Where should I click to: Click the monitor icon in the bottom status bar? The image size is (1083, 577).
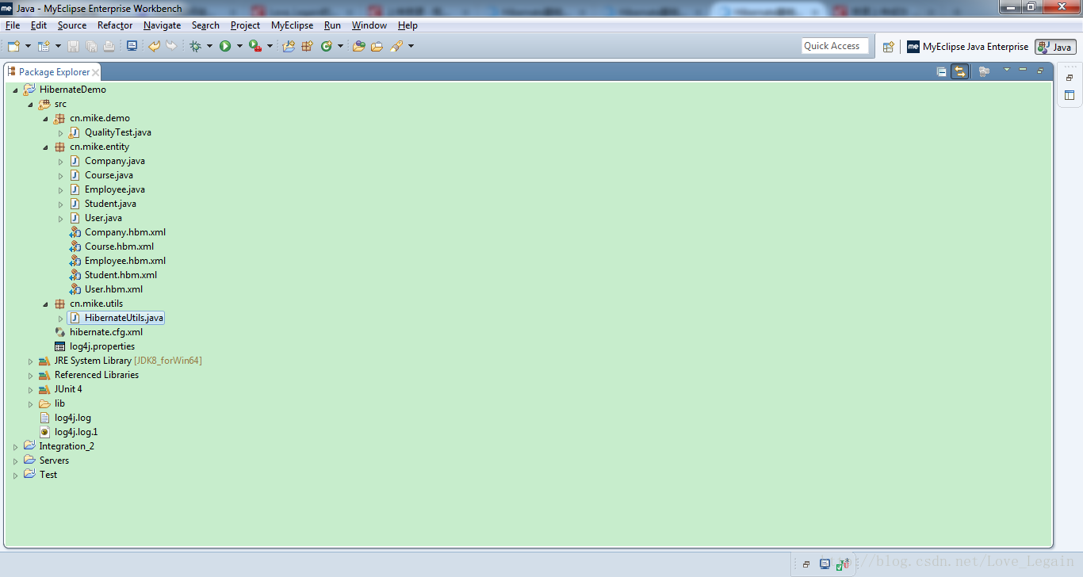point(825,564)
